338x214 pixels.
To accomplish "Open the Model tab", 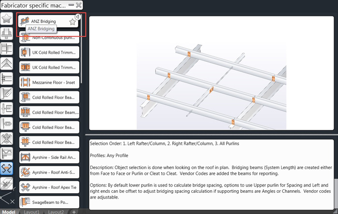I will [x=9, y=212].
